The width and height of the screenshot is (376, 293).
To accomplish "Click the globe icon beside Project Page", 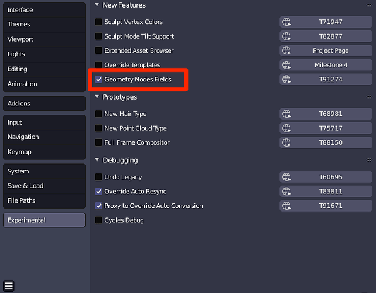I will [x=286, y=51].
